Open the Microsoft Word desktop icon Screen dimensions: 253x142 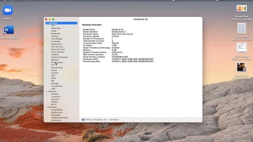9,30
